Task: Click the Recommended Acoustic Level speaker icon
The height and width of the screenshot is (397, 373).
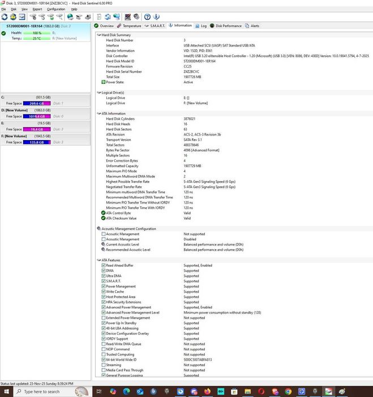Action: [x=103, y=250]
